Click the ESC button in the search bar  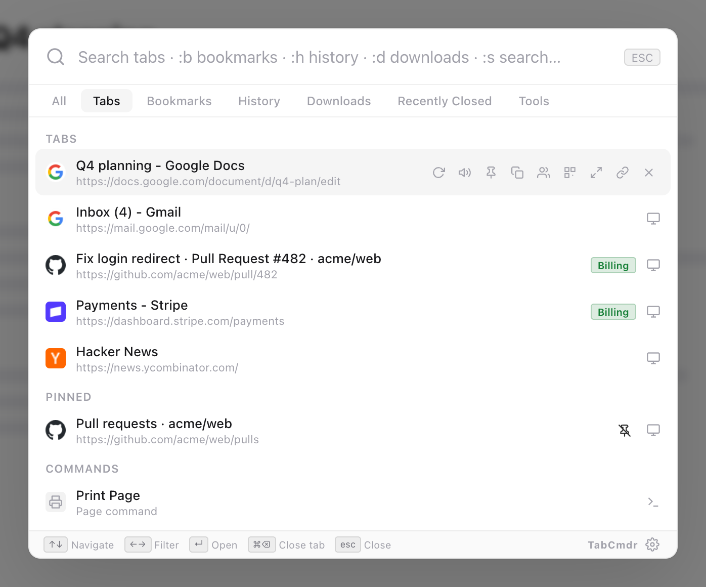(x=642, y=58)
